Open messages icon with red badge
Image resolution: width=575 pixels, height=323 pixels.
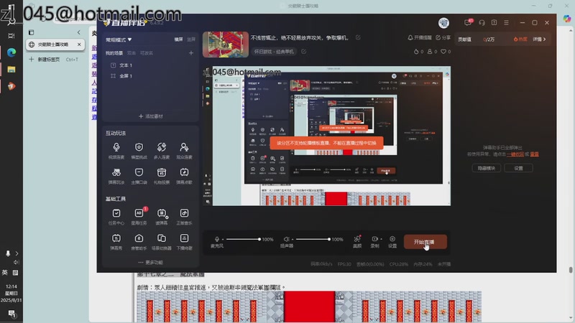[469, 22]
